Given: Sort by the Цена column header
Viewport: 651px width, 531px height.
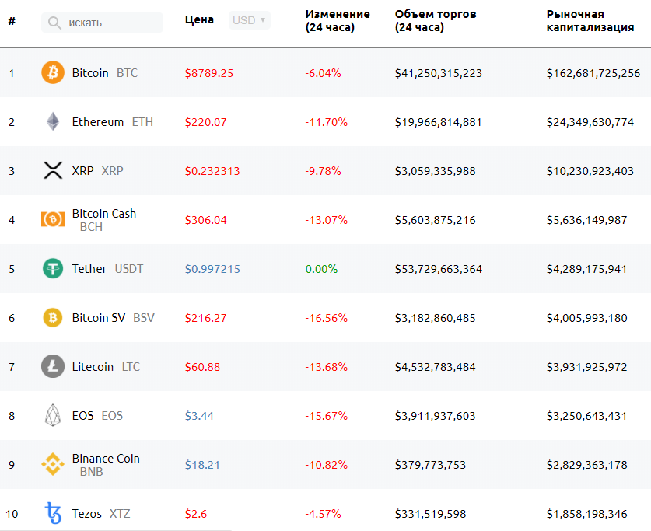Looking at the screenshot, I should point(199,20).
